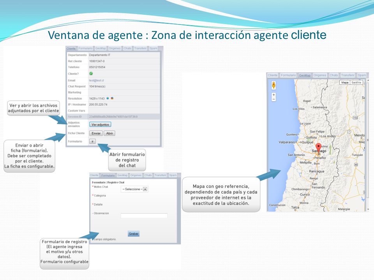
Task: Switch to the Chats tab above the map
Action: pos(334,75)
